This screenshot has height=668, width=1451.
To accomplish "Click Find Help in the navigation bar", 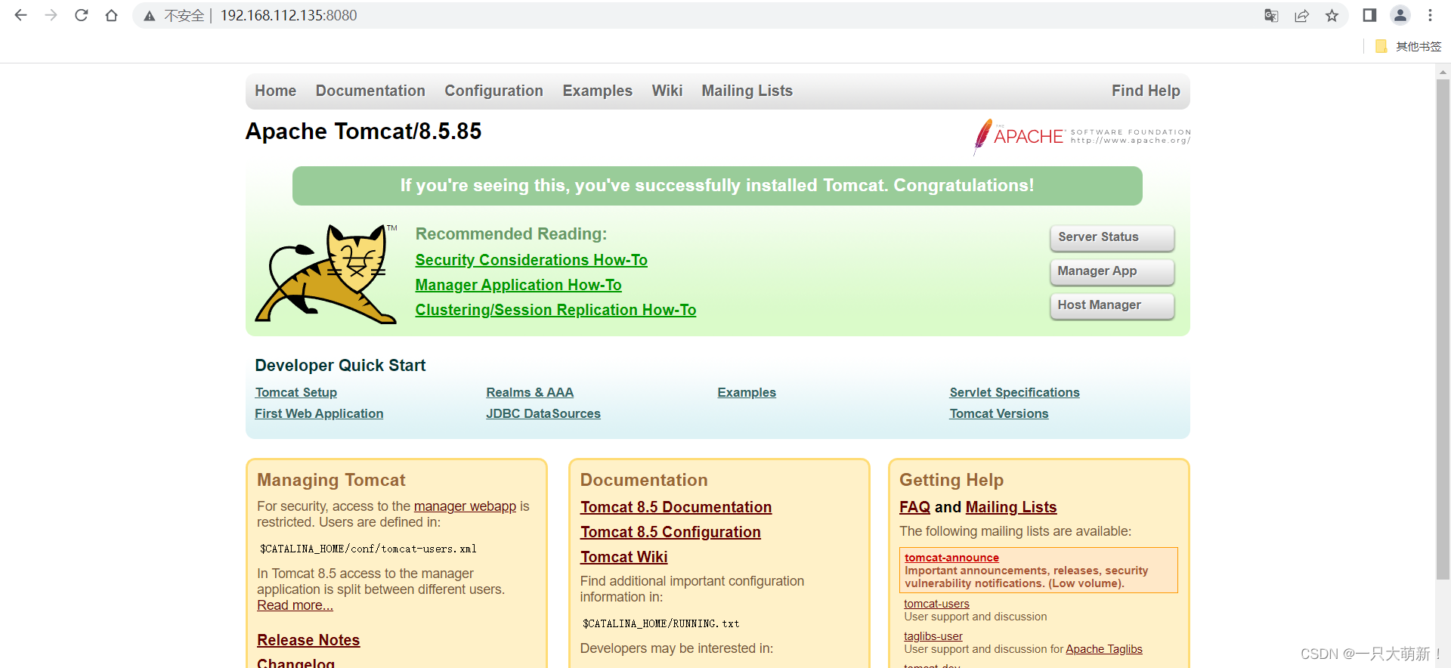I will coord(1146,91).
